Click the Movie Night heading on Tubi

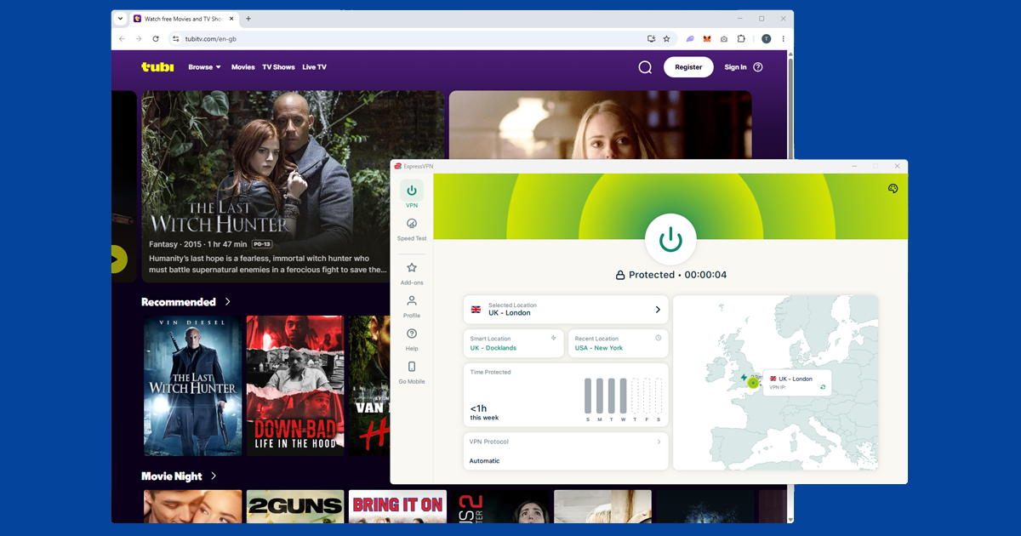pyautogui.click(x=172, y=476)
